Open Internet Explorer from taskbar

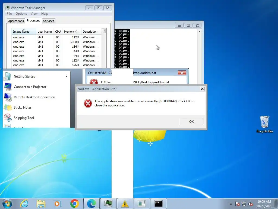[x=24, y=204]
